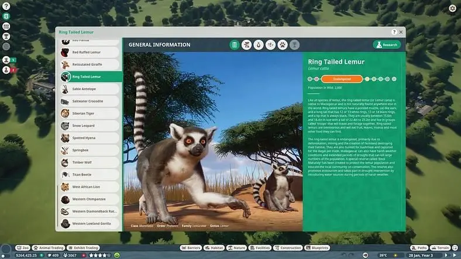Select Timber Wolf in the list
The height and width of the screenshot is (259, 461).
[90, 163]
